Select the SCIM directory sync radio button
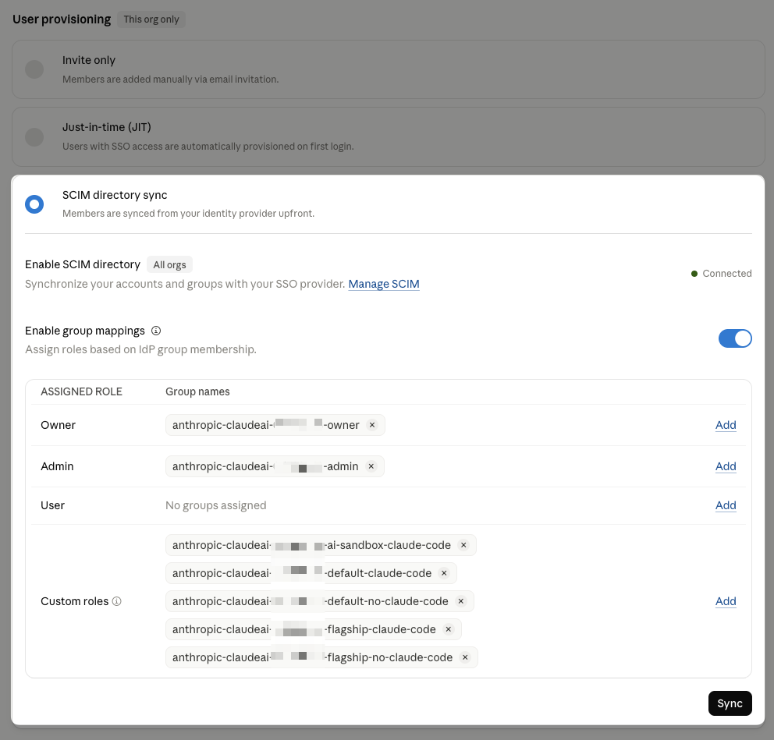 coord(34,204)
